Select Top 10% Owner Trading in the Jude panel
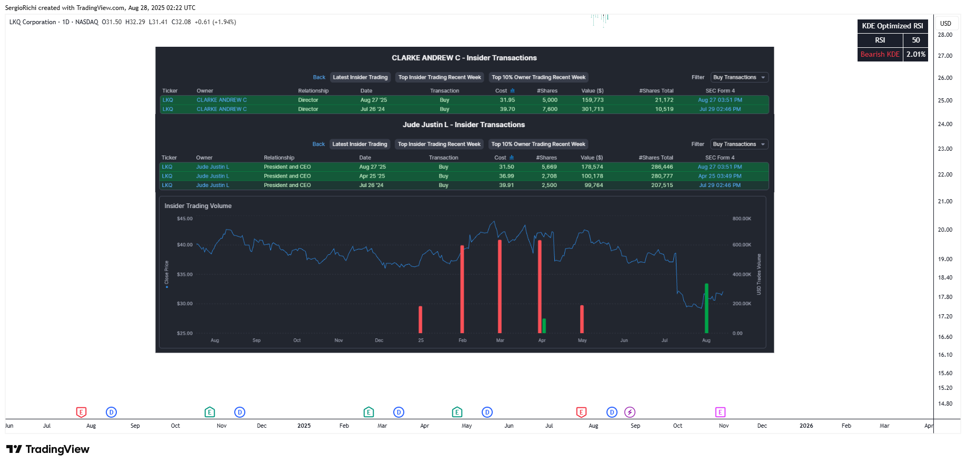 pyautogui.click(x=538, y=144)
